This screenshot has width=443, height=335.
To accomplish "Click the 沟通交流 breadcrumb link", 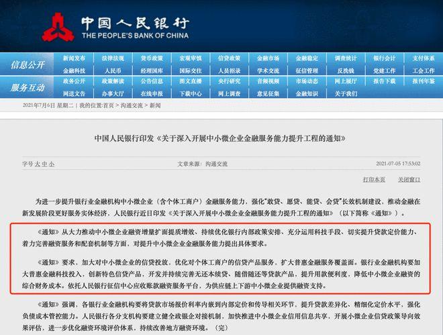I will [132, 105].
